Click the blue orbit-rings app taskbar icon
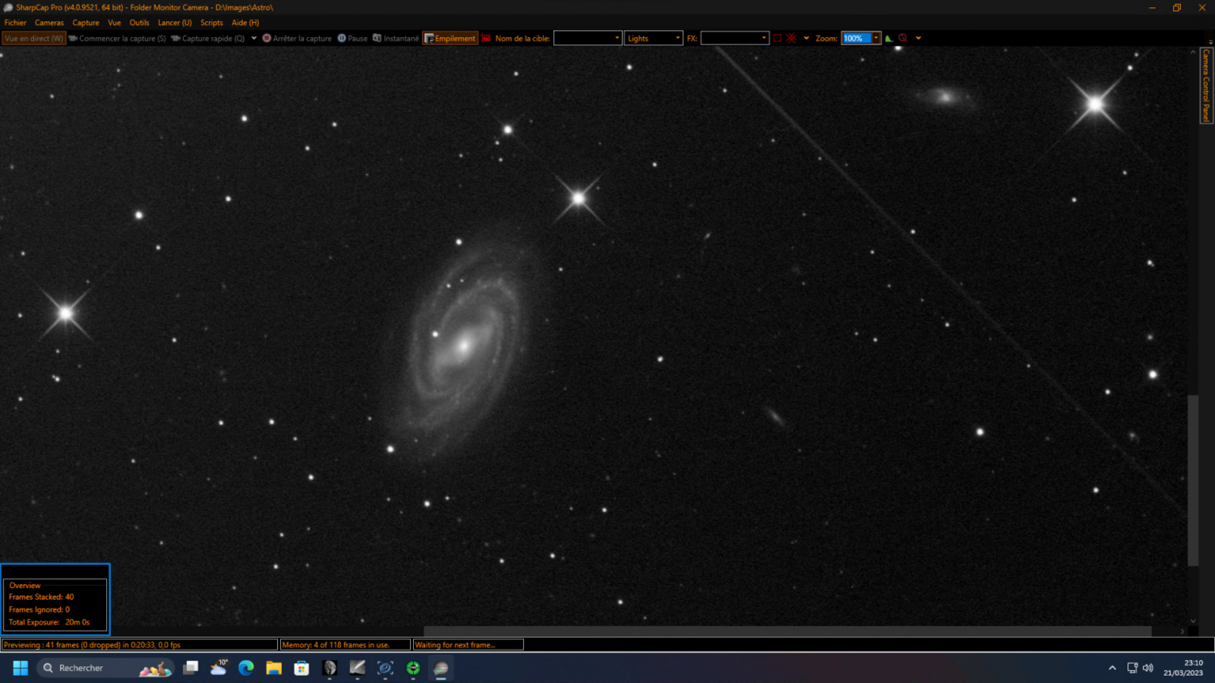The height and width of the screenshot is (683, 1215). point(386,668)
